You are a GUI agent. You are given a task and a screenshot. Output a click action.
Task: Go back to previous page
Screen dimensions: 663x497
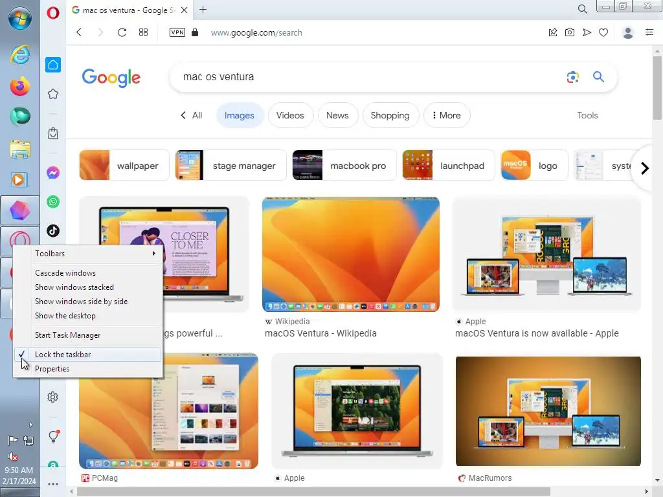point(79,32)
